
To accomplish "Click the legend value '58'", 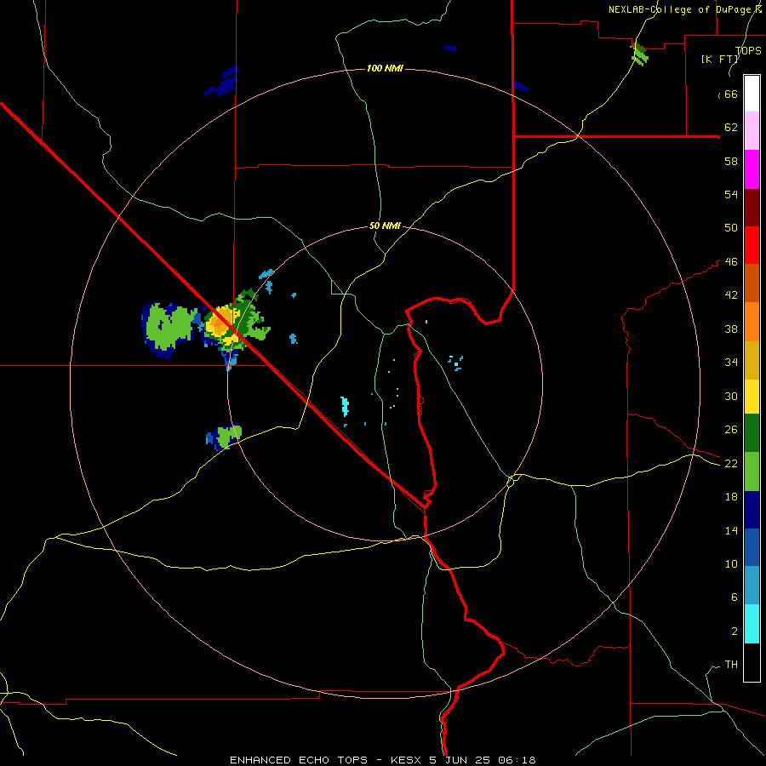I will coord(731,161).
